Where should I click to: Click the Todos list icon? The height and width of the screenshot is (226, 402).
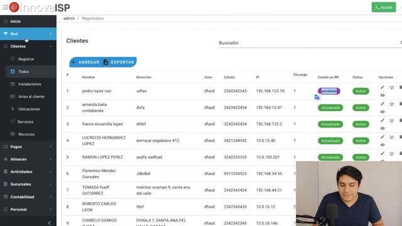(13, 72)
